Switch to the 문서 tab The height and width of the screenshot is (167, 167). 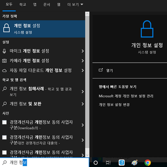[47, 5]
